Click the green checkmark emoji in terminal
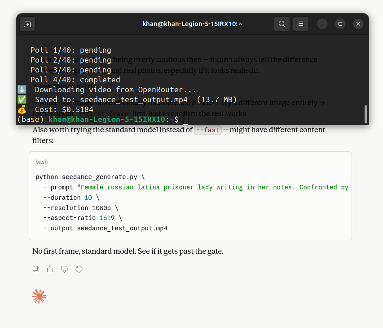This screenshot has width=383, height=328. [x=22, y=99]
